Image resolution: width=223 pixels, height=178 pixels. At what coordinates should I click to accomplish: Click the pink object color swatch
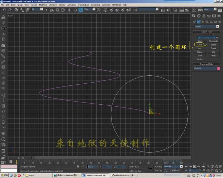(219, 69)
